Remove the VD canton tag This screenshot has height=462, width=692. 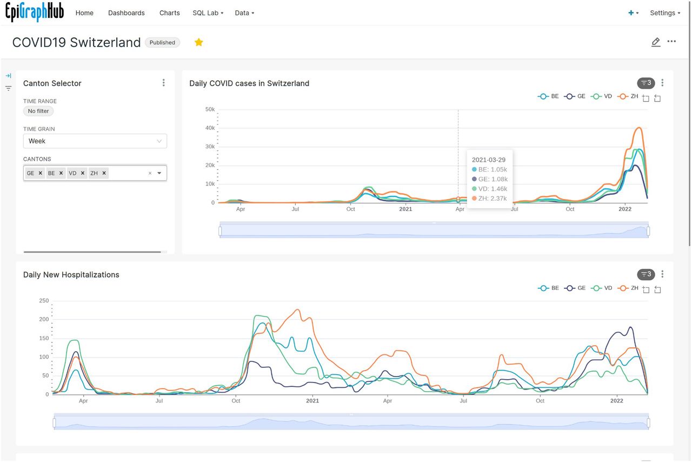(x=82, y=173)
